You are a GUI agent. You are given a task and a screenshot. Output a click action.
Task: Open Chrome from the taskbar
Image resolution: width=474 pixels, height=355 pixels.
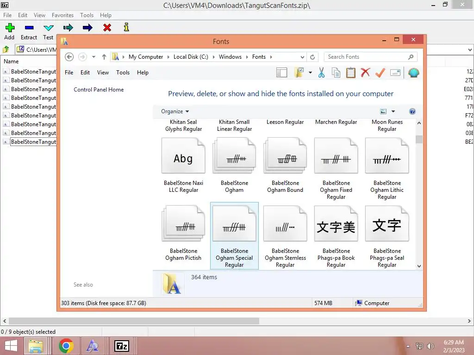(x=66, y=346)
